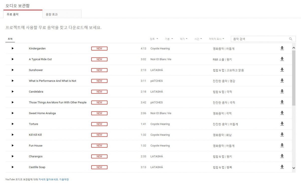Image resolution: width=301 pixels, height=183 pixels.
Task: Click the magnifier search icon
Action: [291, 39]
